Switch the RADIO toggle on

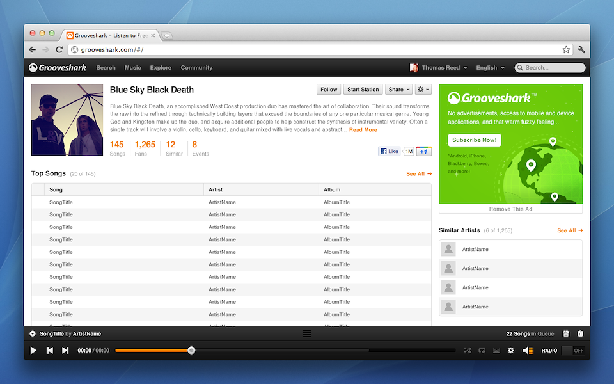pos(573,351)
